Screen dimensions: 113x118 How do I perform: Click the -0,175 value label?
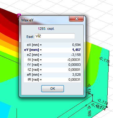coord(104,61)
